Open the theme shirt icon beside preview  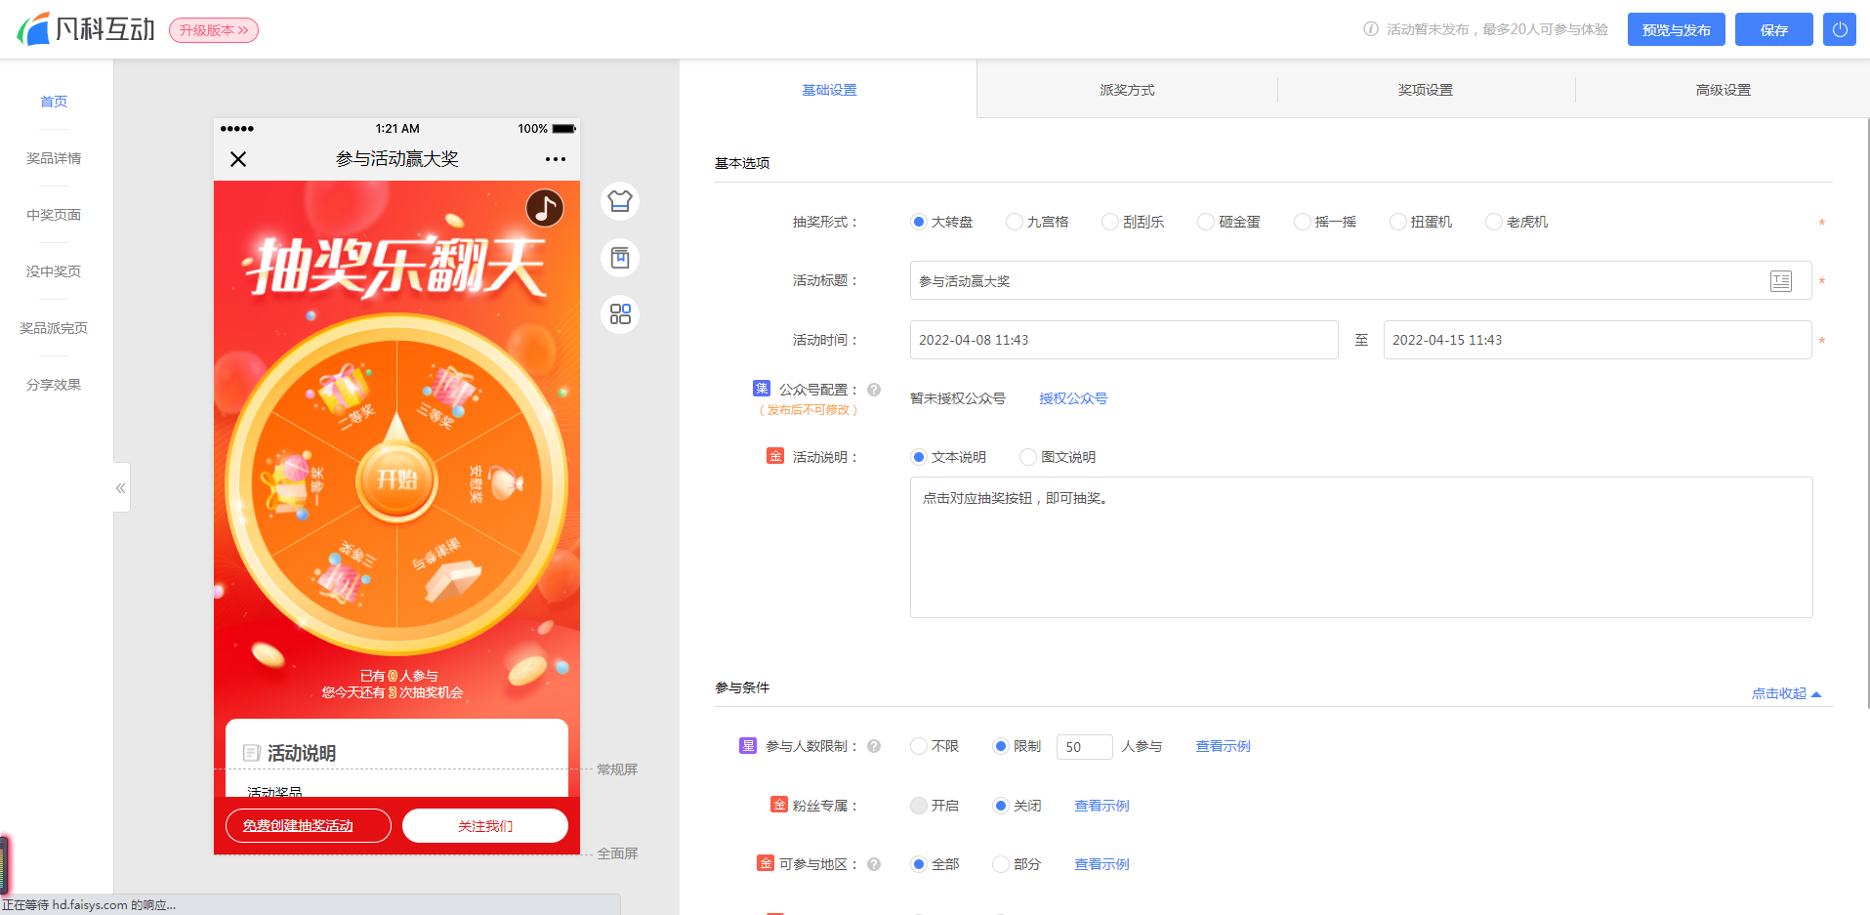(x=620, y=201)
